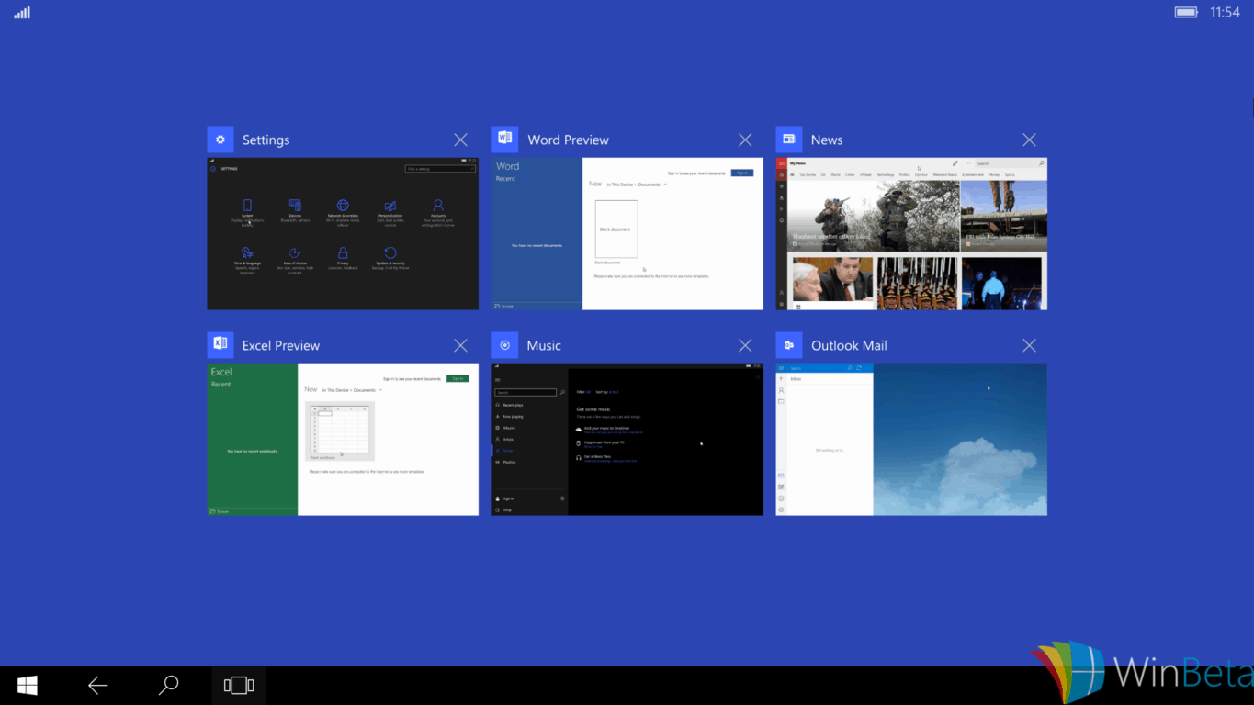
Task: Click the Settings gear app icon
Action: [220, 140]
